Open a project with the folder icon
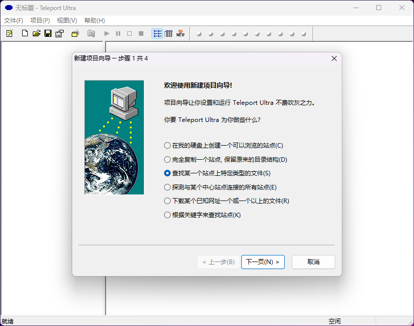This screenshot has width=414, height=326. point(36,34)
